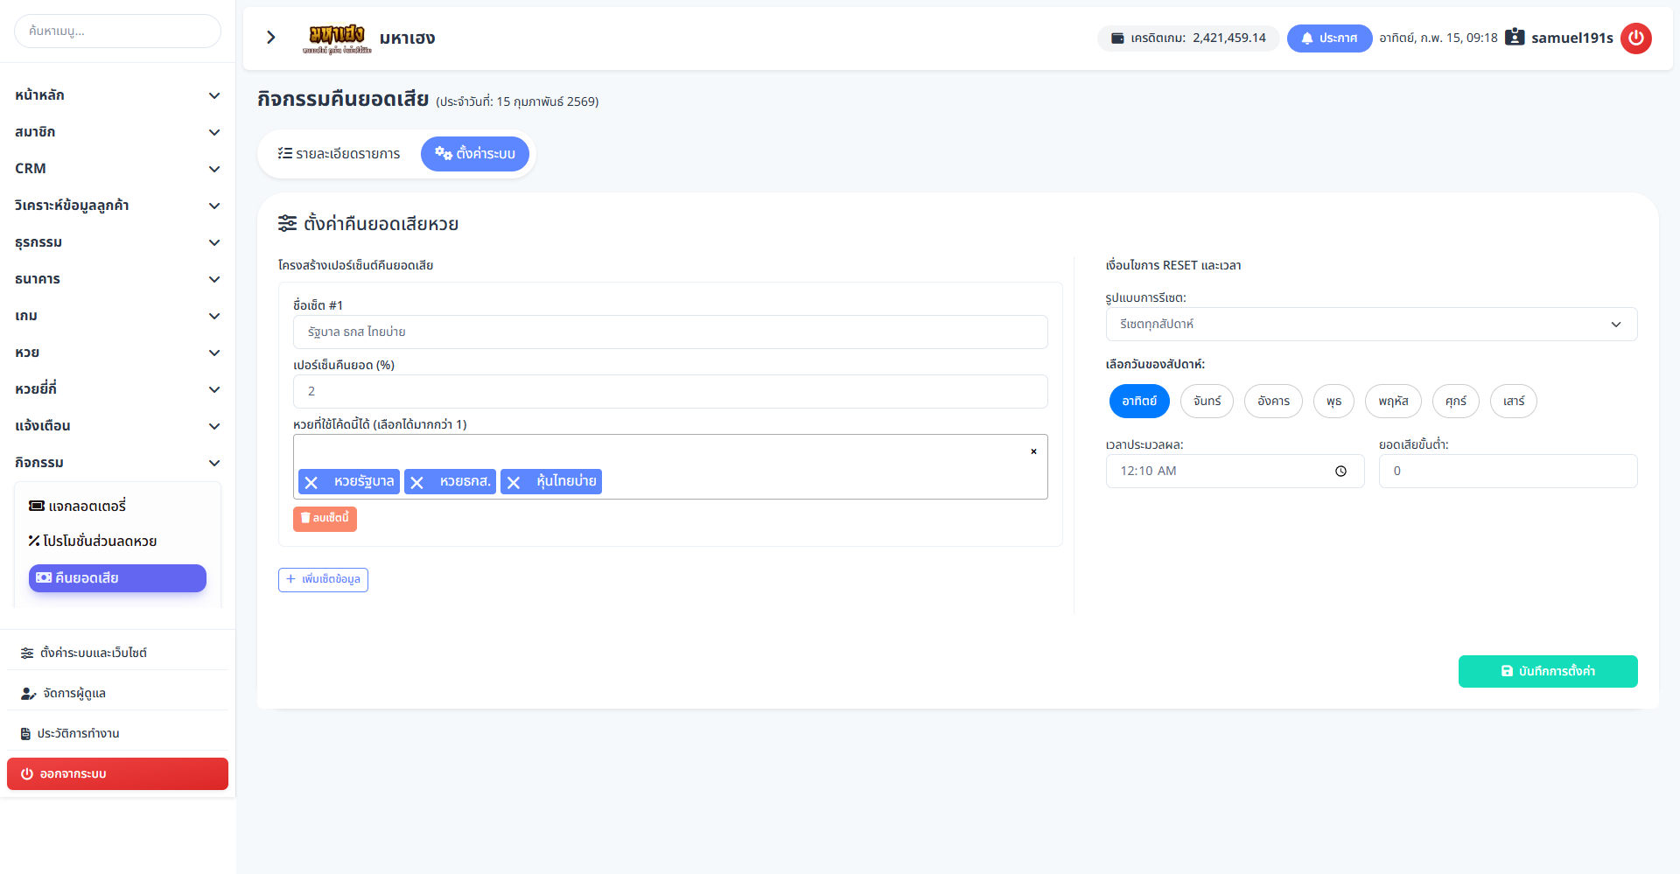Clear all selected lotteries with small x

click(x=1033, y=451)
